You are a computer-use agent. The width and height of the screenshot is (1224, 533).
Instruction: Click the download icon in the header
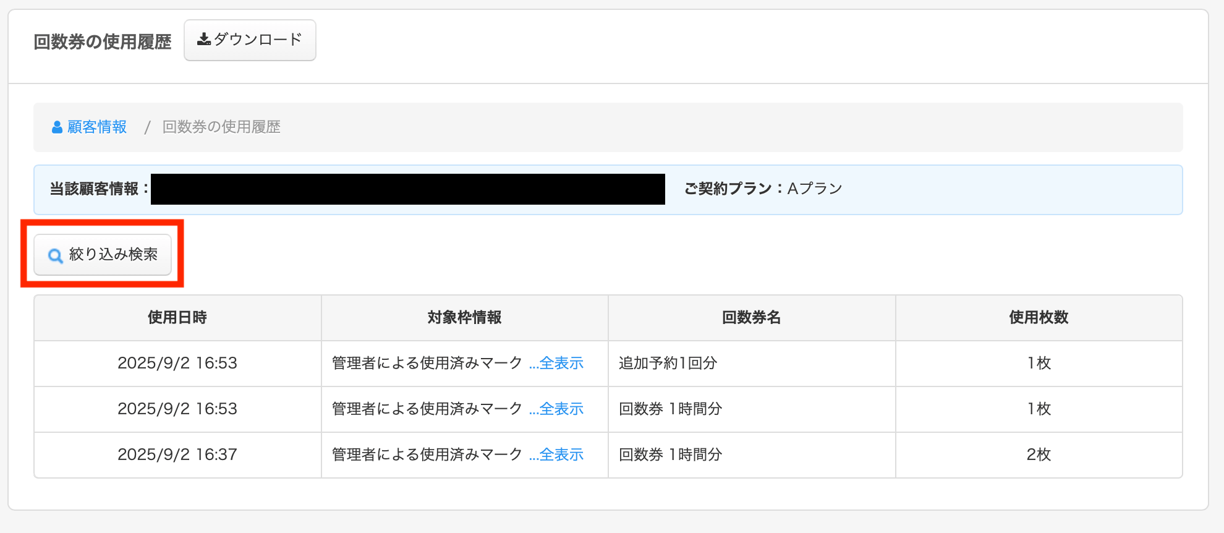tap(204, 40)
